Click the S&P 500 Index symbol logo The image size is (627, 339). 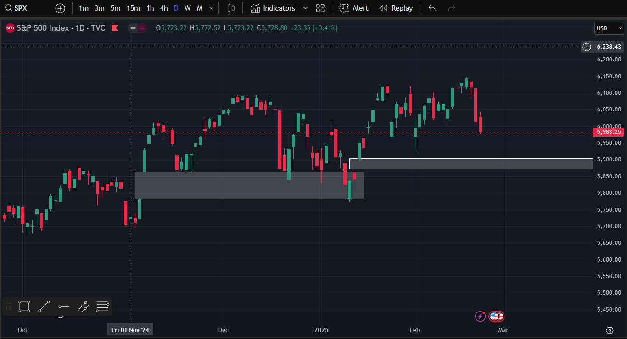click(x=10, y=28)
